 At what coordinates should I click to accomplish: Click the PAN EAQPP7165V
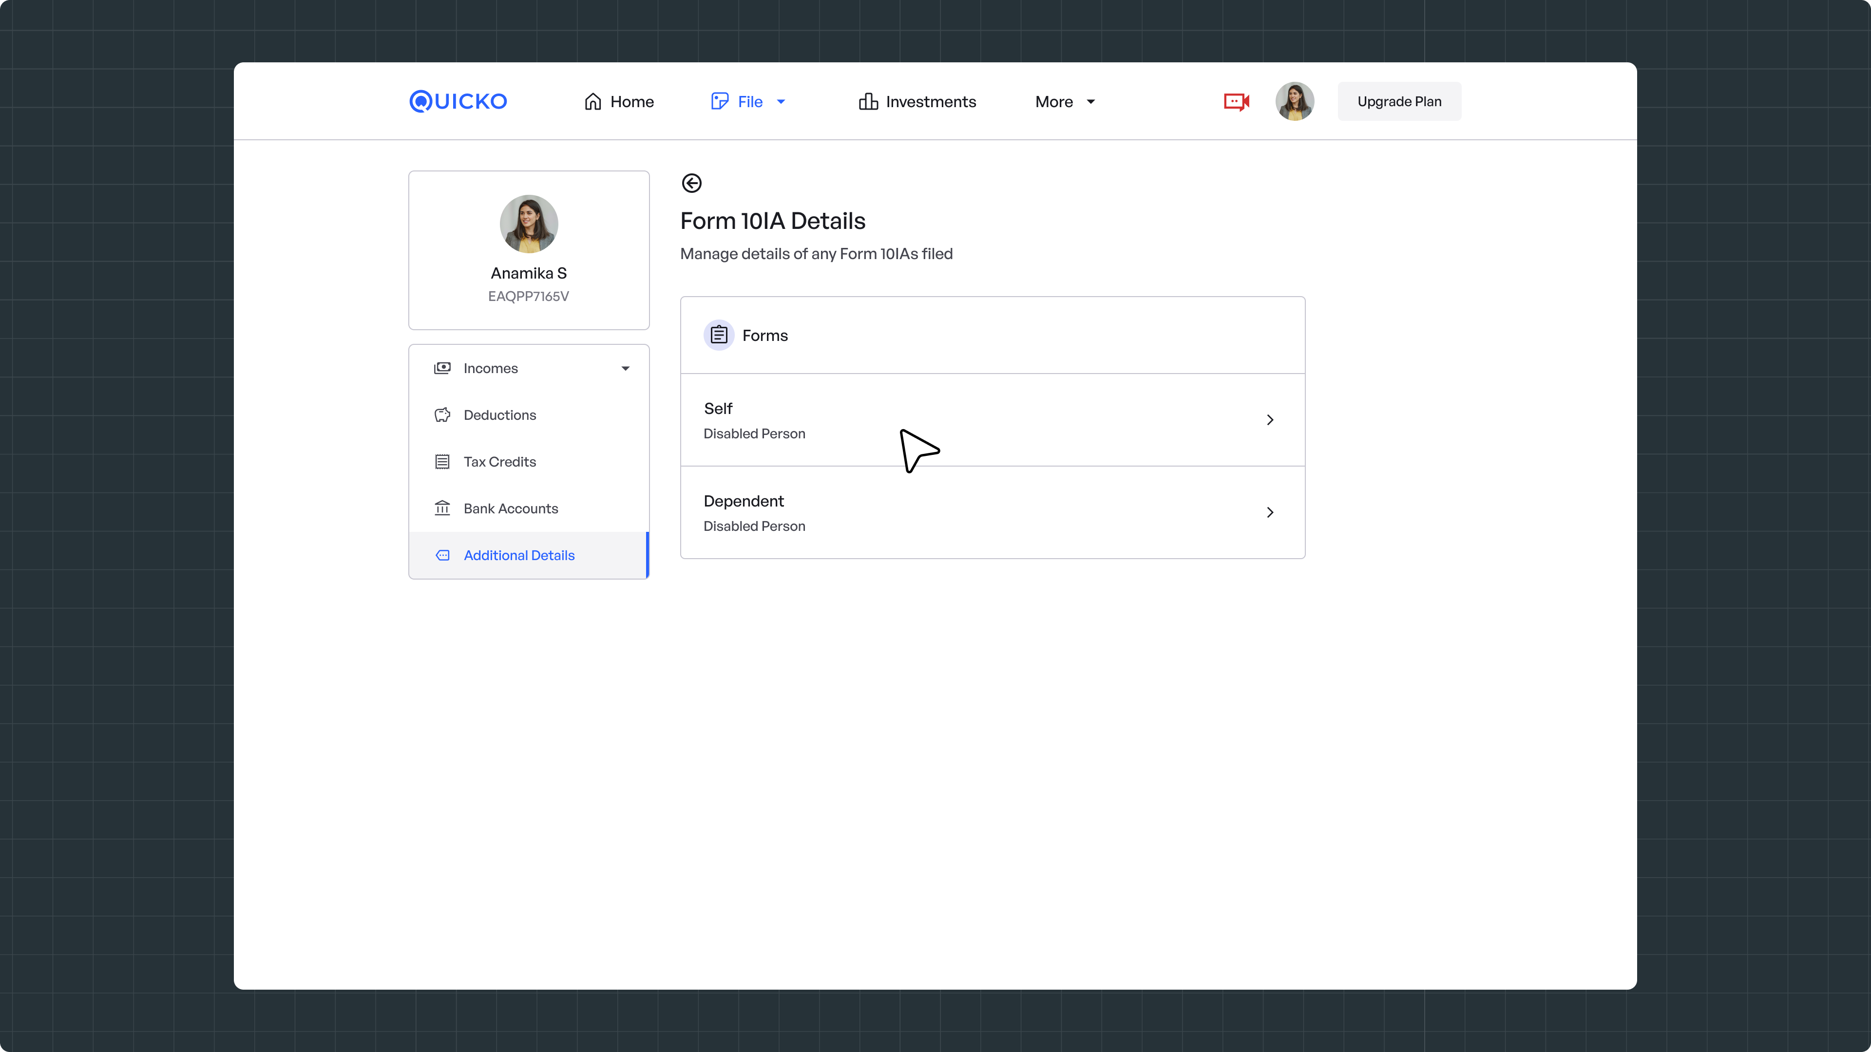529,296
